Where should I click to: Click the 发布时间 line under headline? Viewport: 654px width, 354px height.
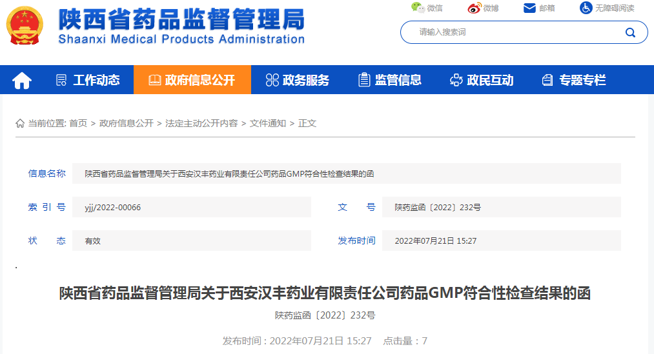[297, 341]
